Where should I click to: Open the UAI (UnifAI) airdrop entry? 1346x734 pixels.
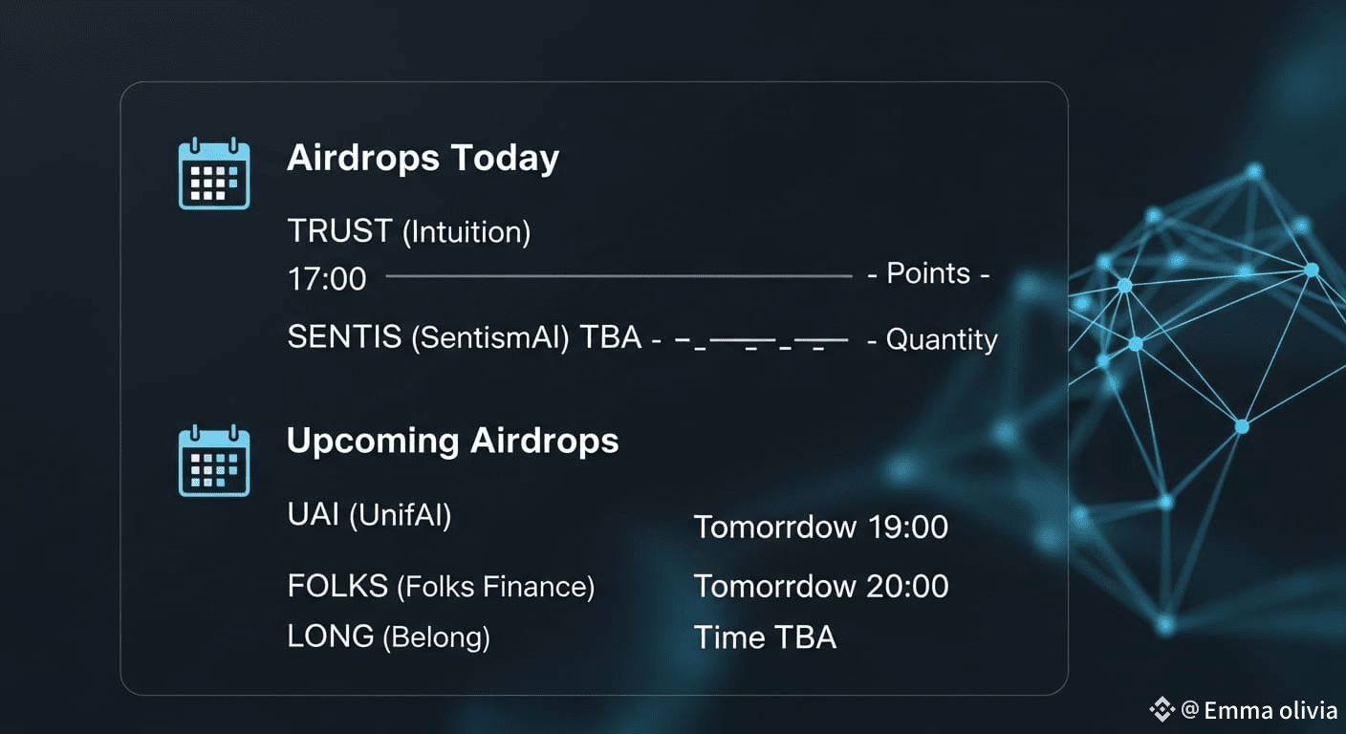click(x=369, y=515)
